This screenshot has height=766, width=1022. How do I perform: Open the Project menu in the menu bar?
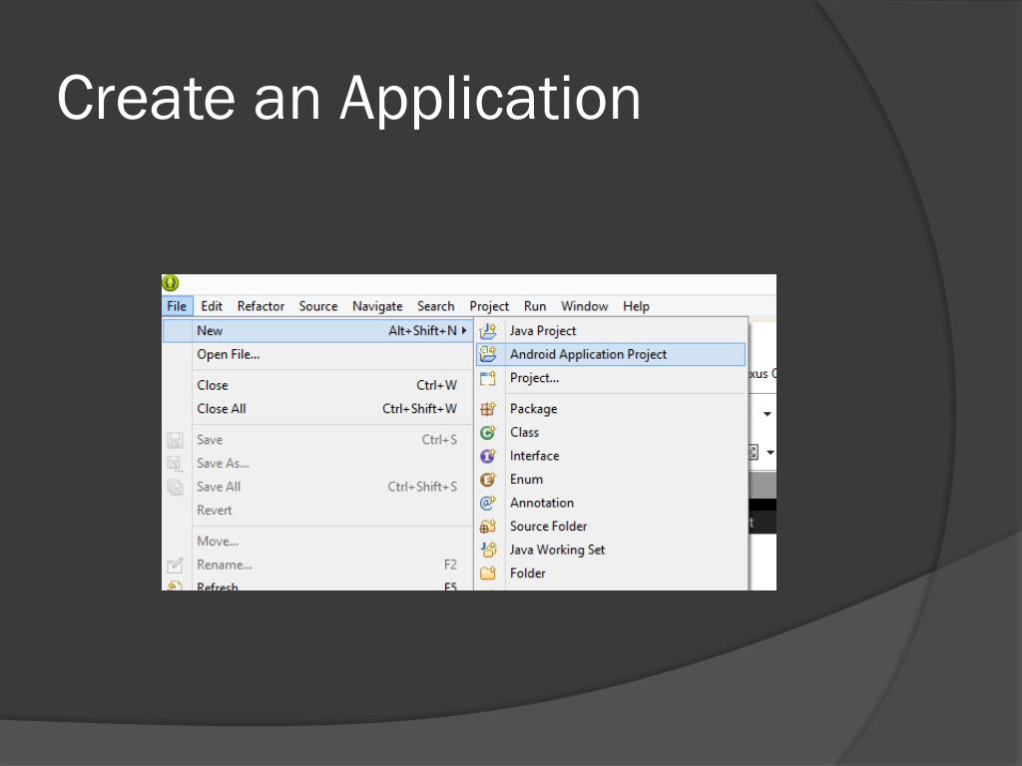click(x=489, y=306)
